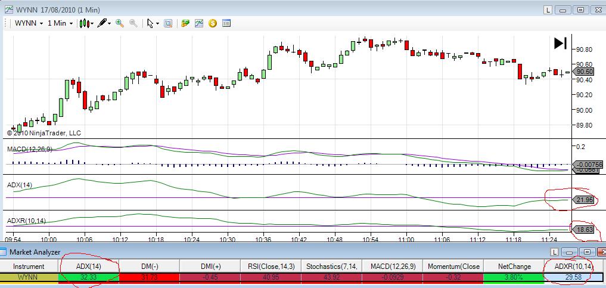Image resolution: width=606 pixels, height=288 pixels.
Task: Click the 90.50 current price marker
Action: (583, 72)
